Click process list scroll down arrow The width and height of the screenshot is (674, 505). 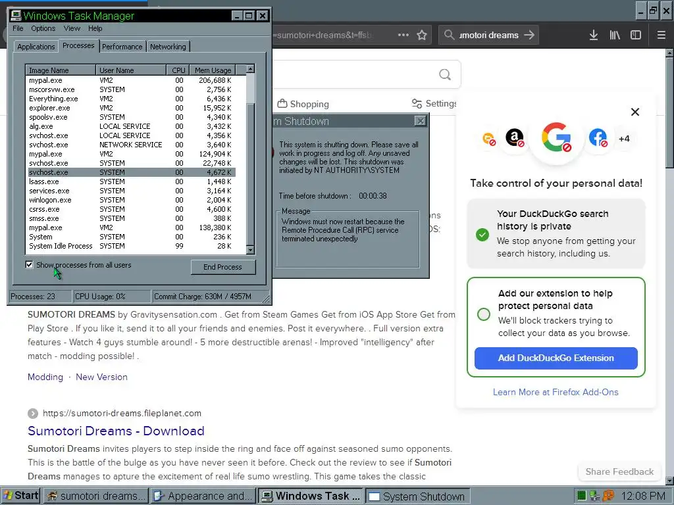[250, 250]
